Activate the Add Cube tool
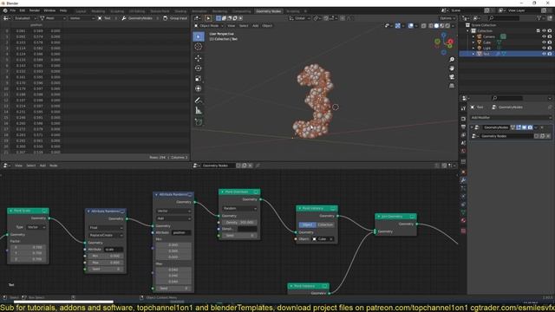 [199, 122]
